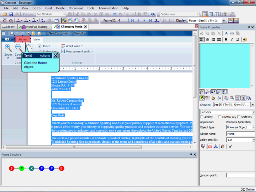Align bubble text right
The height and width of the screenshot is (192, 256).
coord(213,40)
